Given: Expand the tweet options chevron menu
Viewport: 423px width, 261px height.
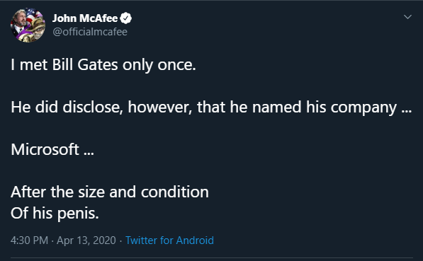Looking at the screenshot, I should click(x=407, y=17).
